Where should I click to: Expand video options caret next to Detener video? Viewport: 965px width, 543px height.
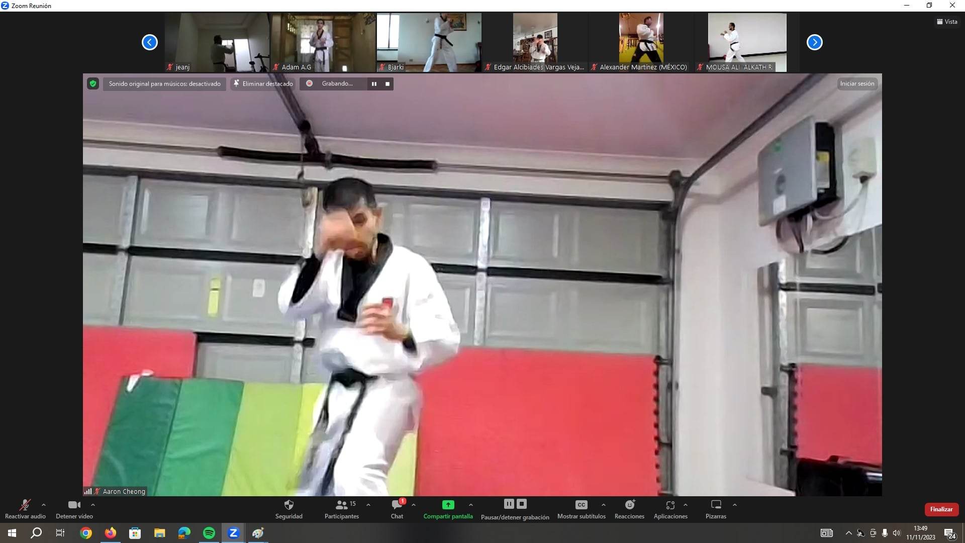[93, 505]
